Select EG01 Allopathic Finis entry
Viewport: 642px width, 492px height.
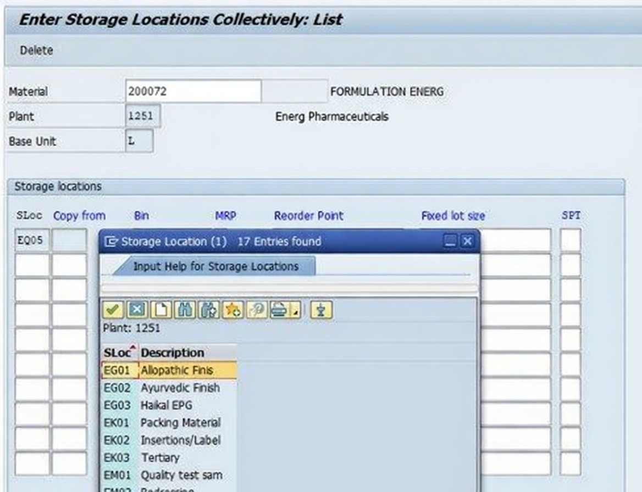click(x=176, y=370)
